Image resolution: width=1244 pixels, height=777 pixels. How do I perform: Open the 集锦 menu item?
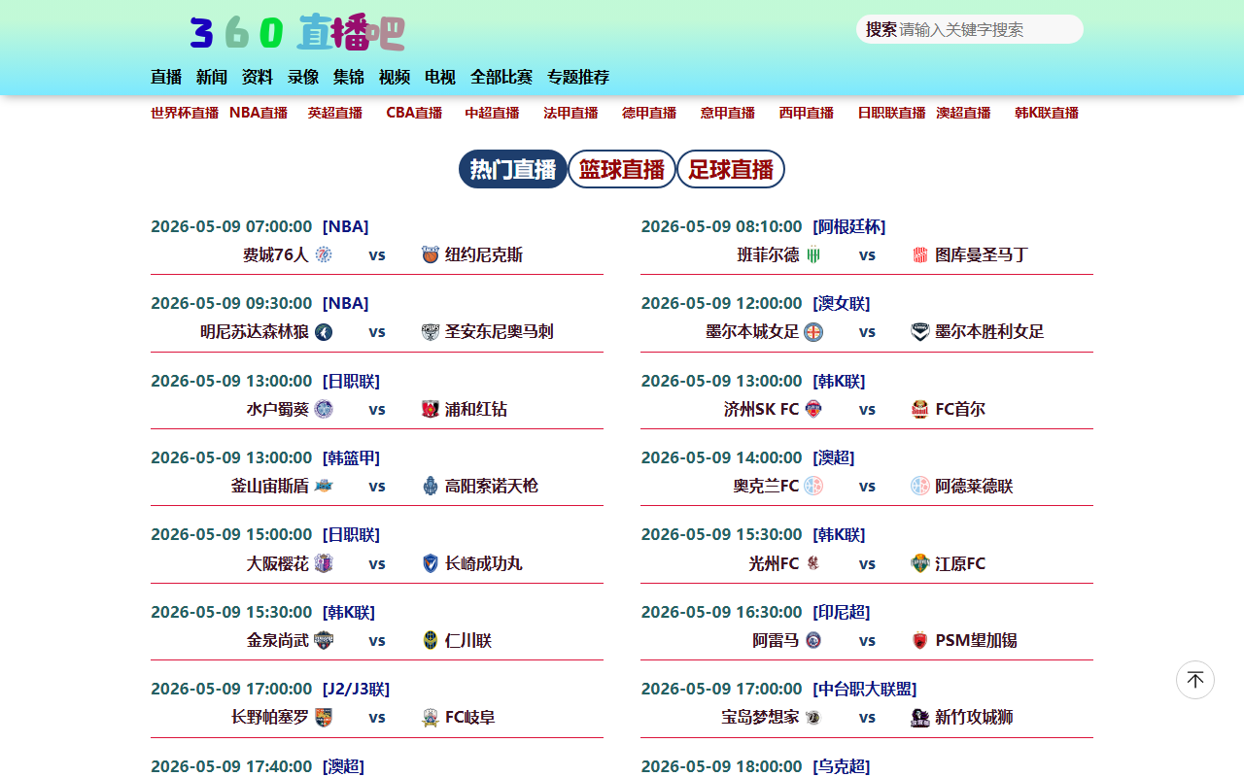pos(349,77)
